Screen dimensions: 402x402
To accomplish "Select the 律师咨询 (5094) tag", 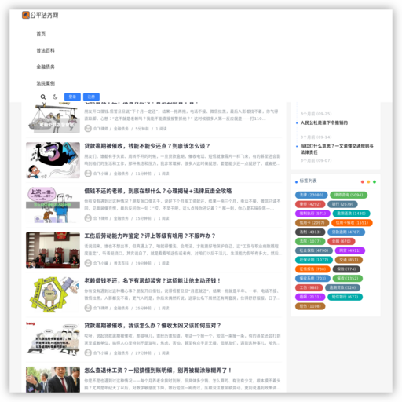I will tap(349, 195).
